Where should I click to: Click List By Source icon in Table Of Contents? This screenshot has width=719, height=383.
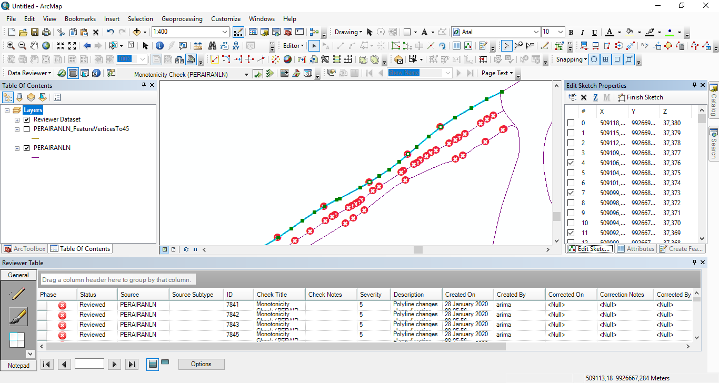click(x=19, y=97)
